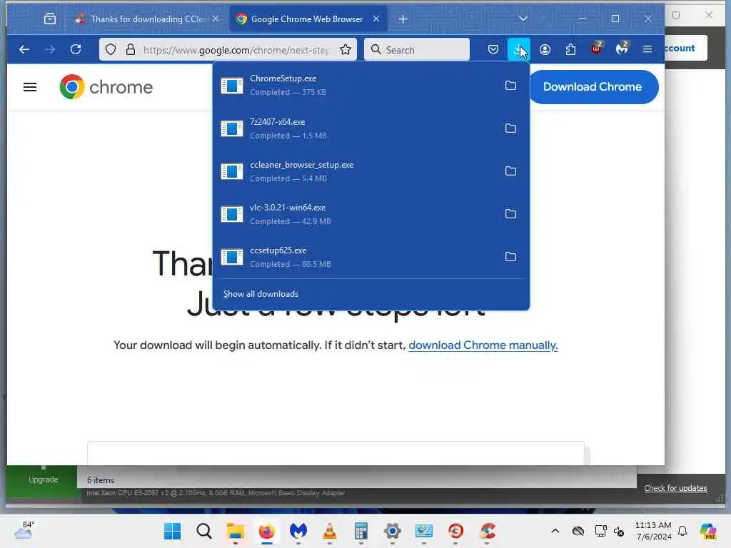The height and width of the screenshot is (548, 731).
Task: Close the Thanks for downloading CCleaner tab
Action: click(216, 19)
